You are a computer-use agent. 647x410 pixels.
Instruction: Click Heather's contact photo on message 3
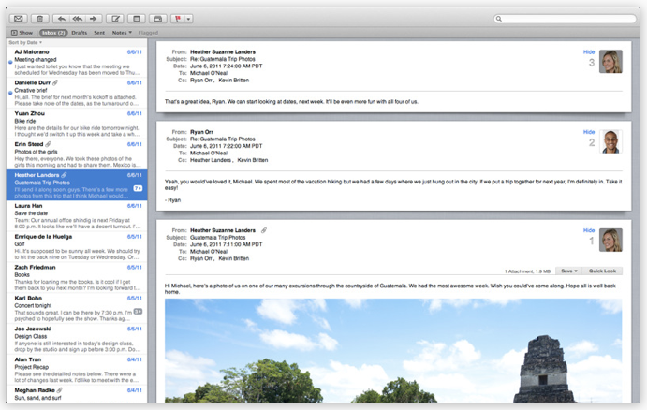(x=610, y=62)
